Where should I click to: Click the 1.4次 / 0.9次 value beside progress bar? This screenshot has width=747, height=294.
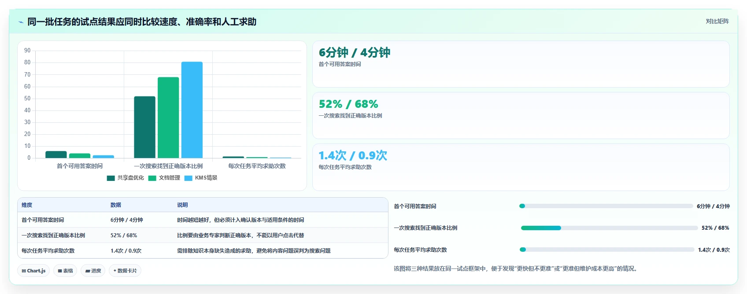point(714,250)
